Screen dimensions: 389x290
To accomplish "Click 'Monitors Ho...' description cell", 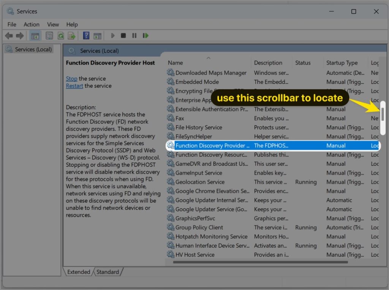I will (271, 236).
